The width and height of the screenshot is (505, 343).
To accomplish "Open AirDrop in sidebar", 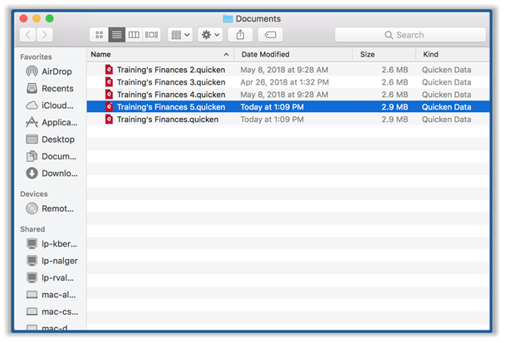I will [57, 71].
